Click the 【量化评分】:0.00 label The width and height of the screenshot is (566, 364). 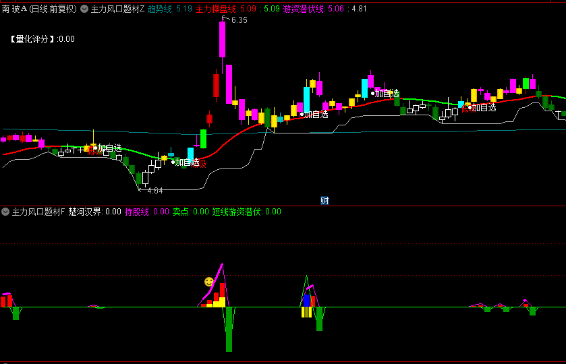[42, 39]
